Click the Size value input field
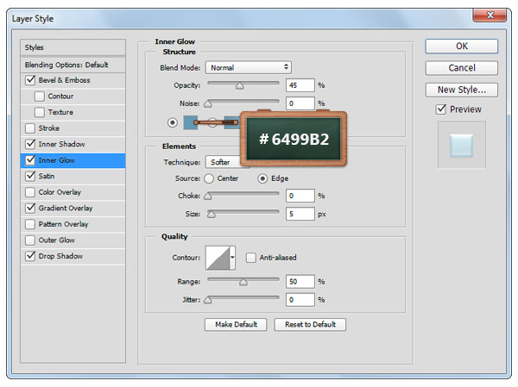 pos(300,213)
